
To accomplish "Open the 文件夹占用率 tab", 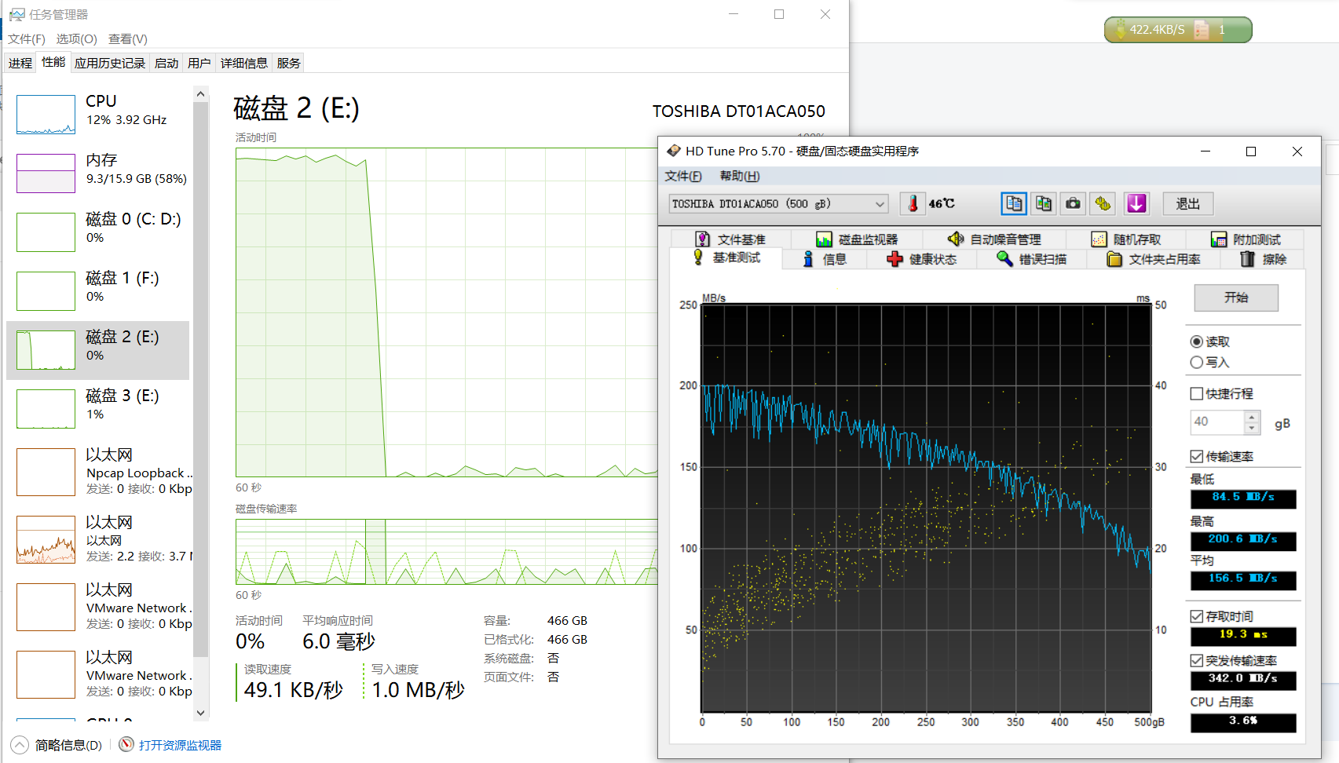I will tap(1154, 259).
